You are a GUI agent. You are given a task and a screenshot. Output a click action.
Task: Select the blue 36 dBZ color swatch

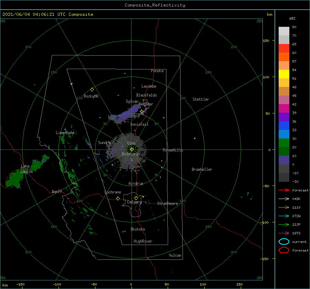(x=284, y=125)
